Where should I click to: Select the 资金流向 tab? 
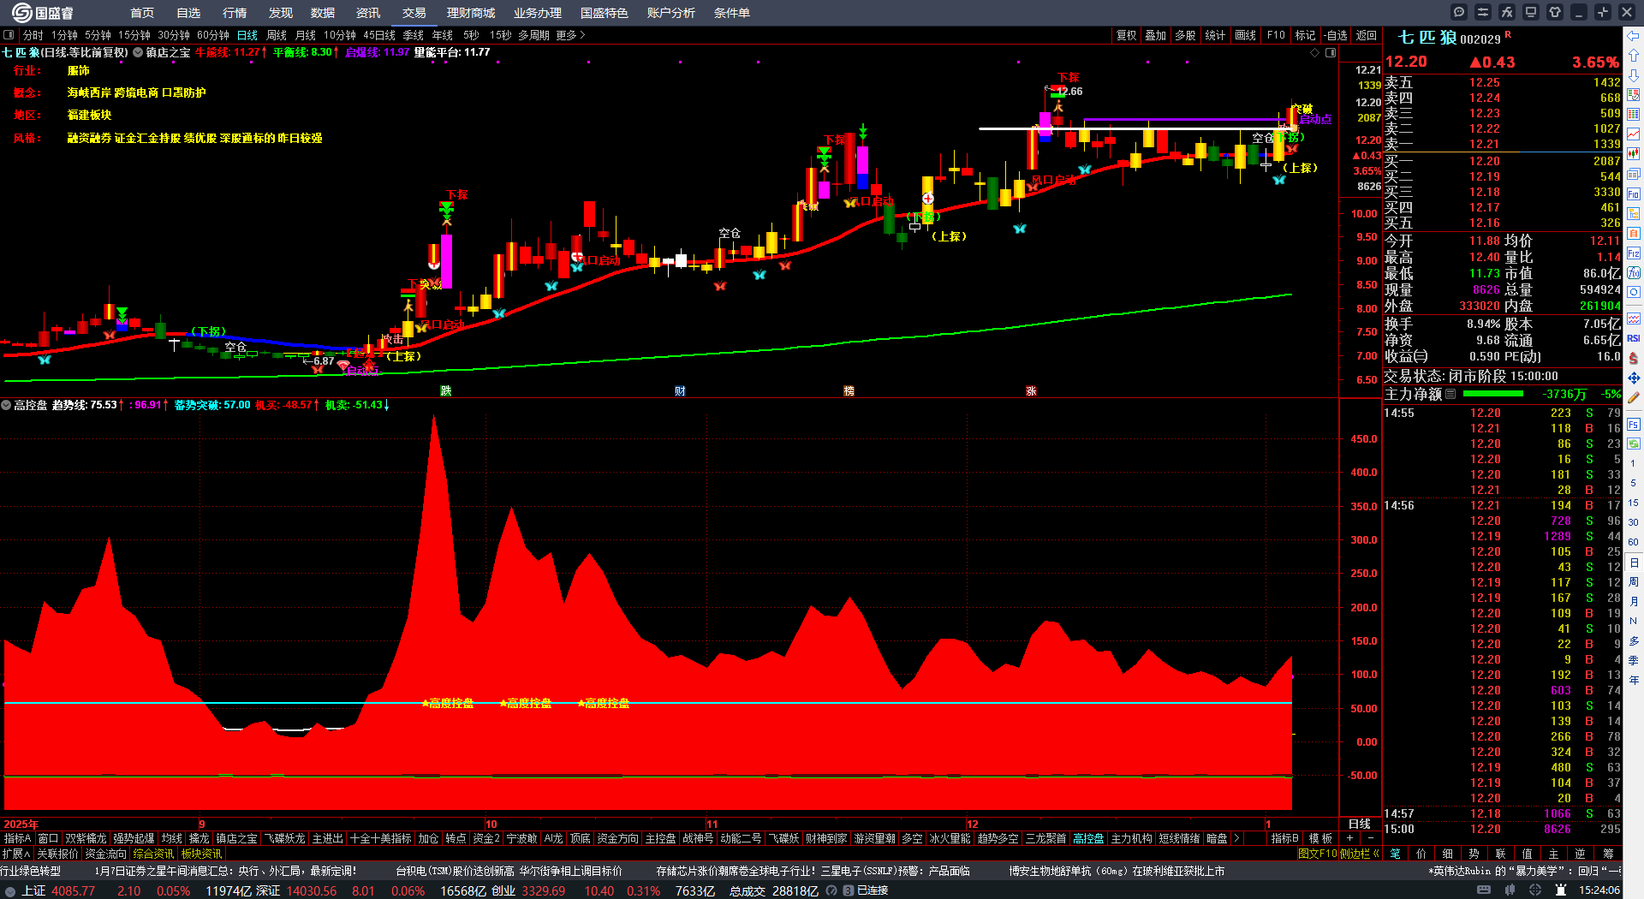click(x=106, y=854)
